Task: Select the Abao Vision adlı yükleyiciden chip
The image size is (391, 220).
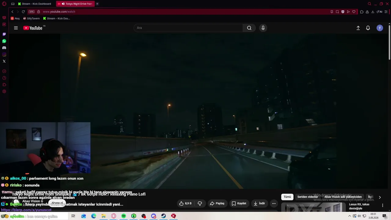Action: click(343, 197)
